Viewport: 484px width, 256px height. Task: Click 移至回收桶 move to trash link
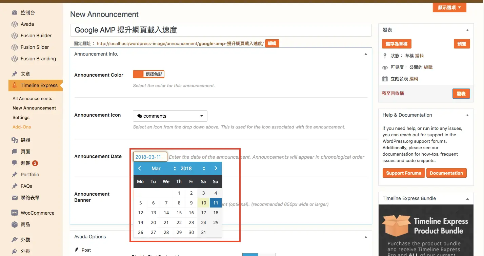point(393,93)
